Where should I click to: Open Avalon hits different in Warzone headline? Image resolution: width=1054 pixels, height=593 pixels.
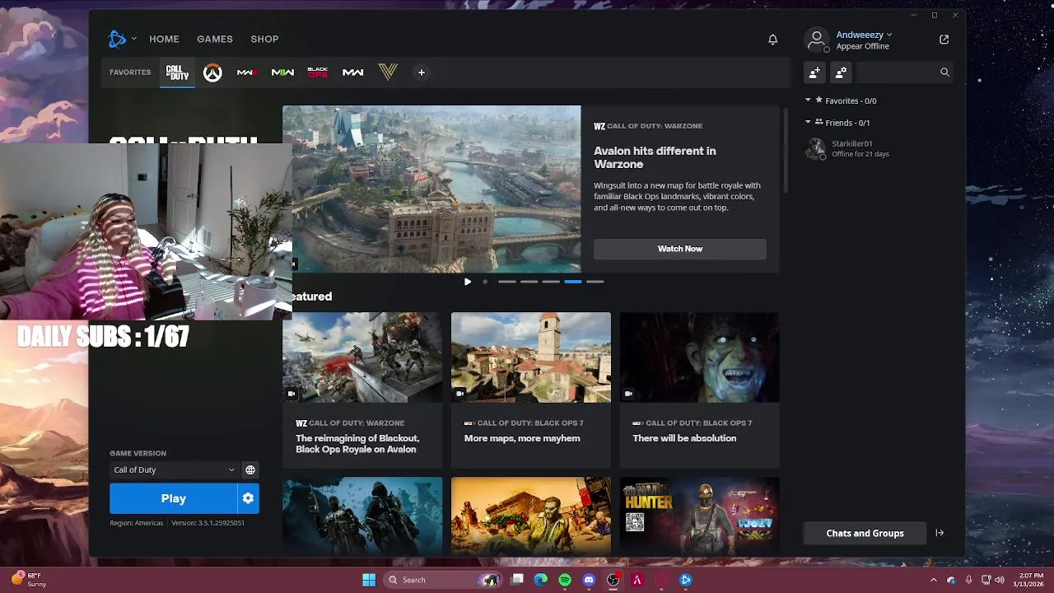point(655,157)
